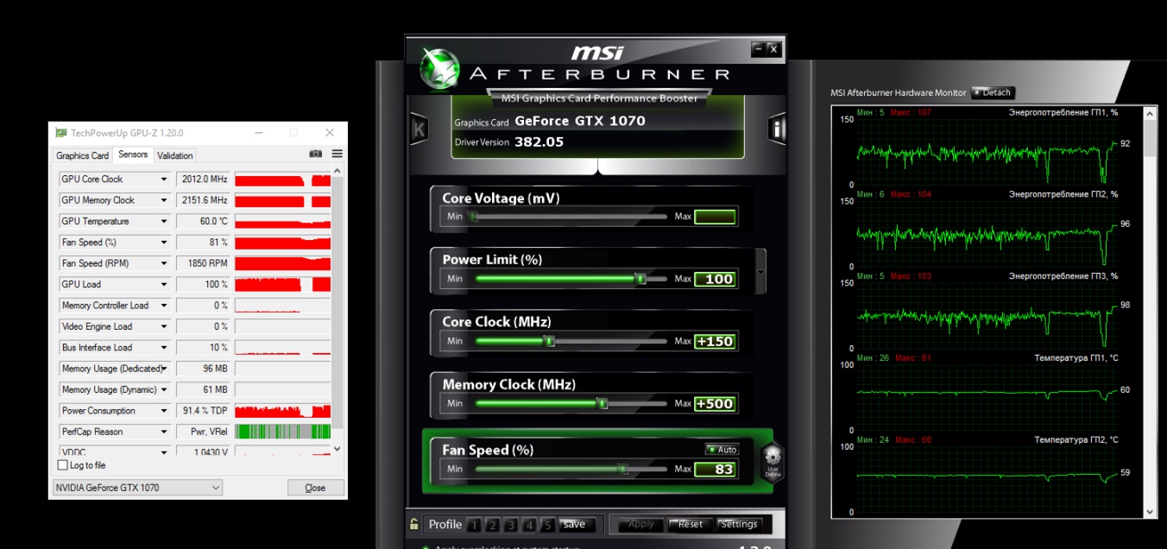
Task: Click the Hardware Monitor vertical scrollbar
Action: pos(1151,312)
